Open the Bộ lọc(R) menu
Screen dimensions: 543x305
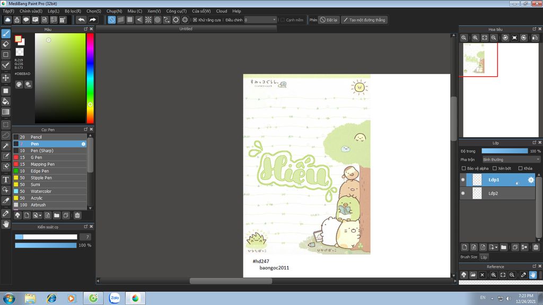[x=73, y=11]
